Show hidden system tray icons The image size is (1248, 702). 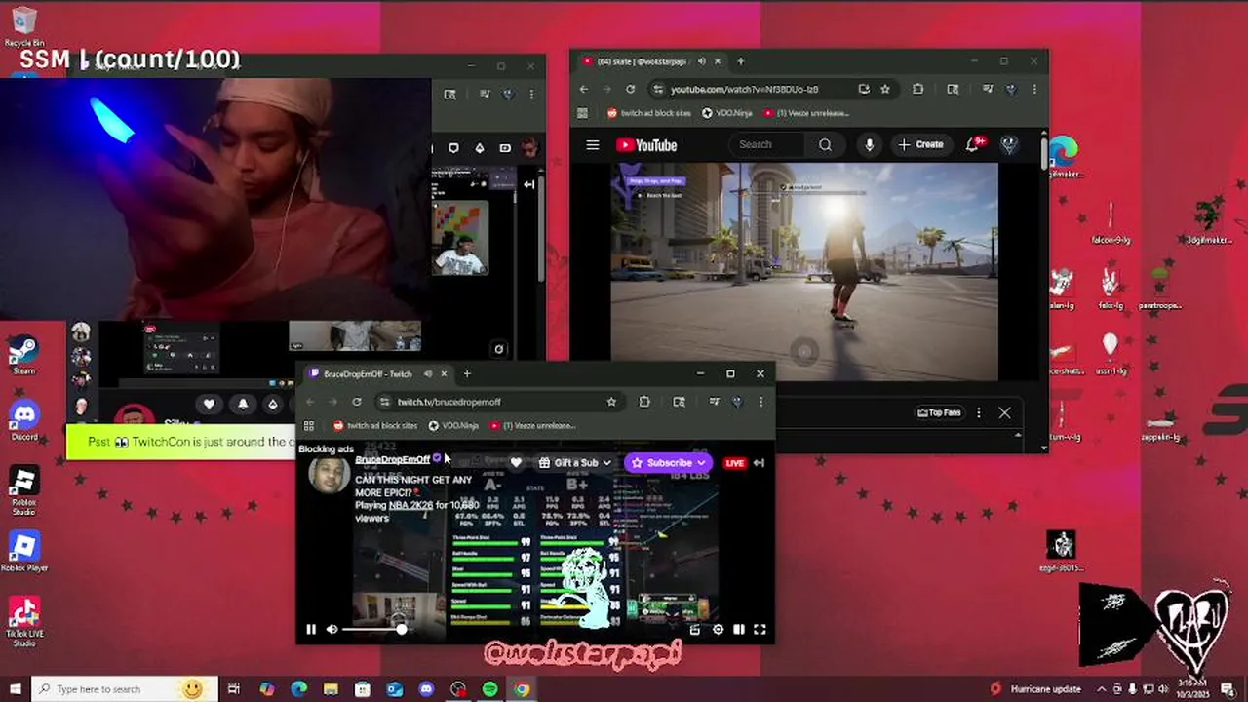tap(1104, 689)
